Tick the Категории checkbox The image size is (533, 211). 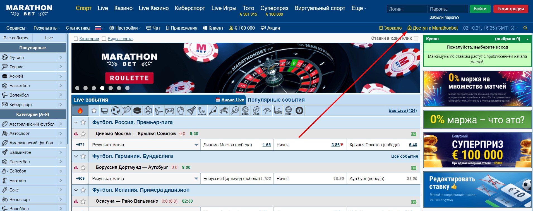76,39
